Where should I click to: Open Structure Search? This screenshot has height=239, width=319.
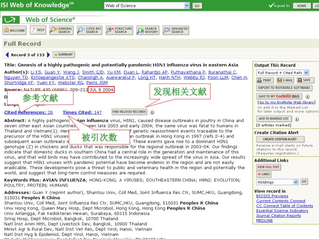[x=119, y=30]
